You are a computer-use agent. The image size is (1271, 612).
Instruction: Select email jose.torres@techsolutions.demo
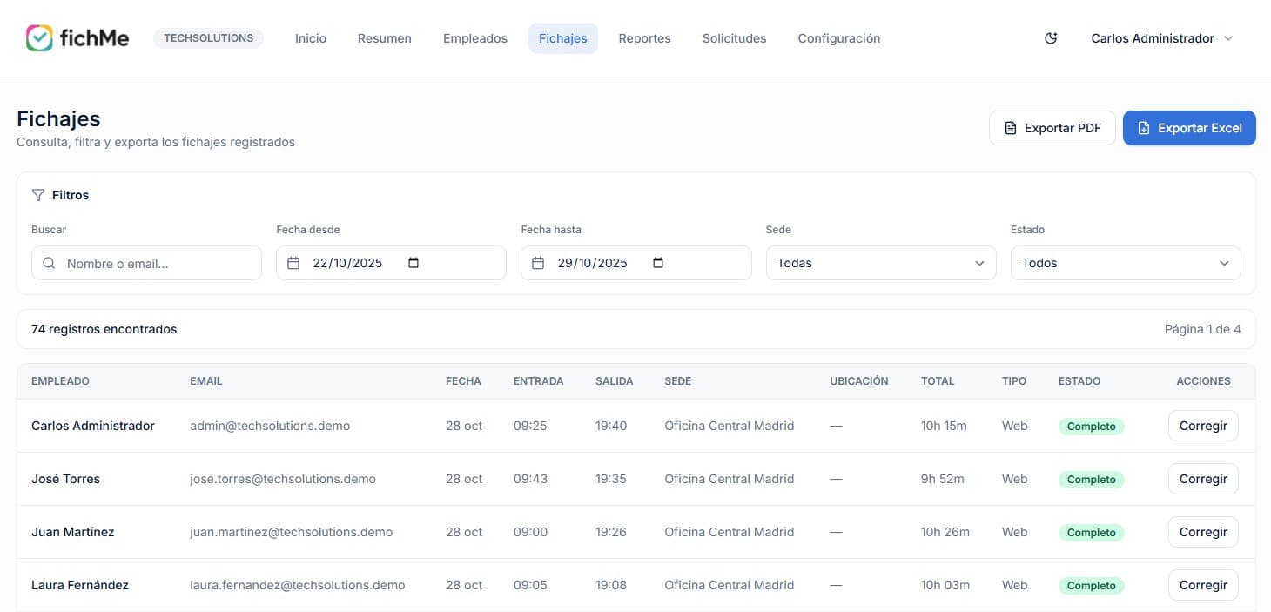[x=283, y=479]
